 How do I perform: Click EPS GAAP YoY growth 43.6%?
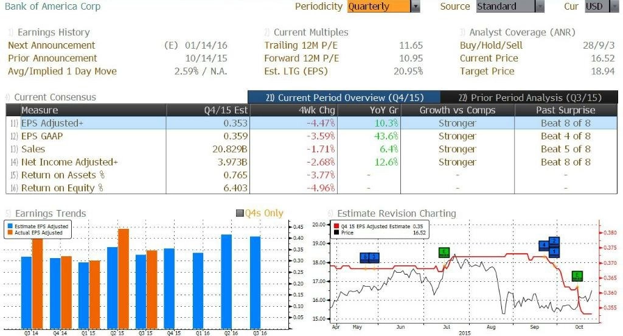click(x=386, y=136)
